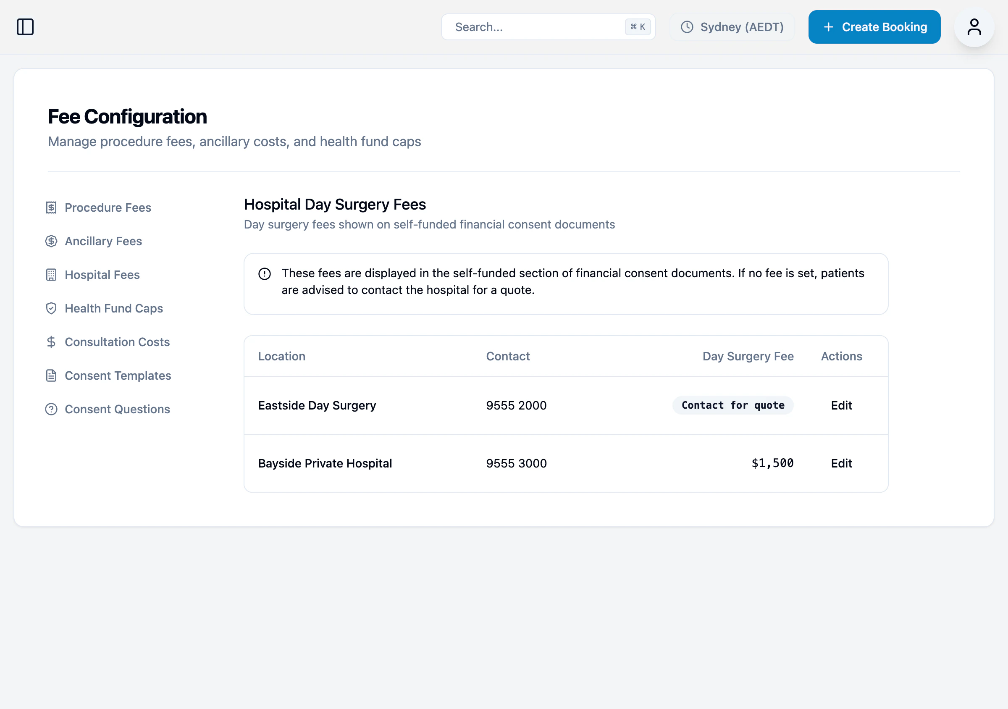Open the user profile avatar menu
The height and width of the screenshot is (709, 1008).
pyautogui.click(x=974, y=27)
